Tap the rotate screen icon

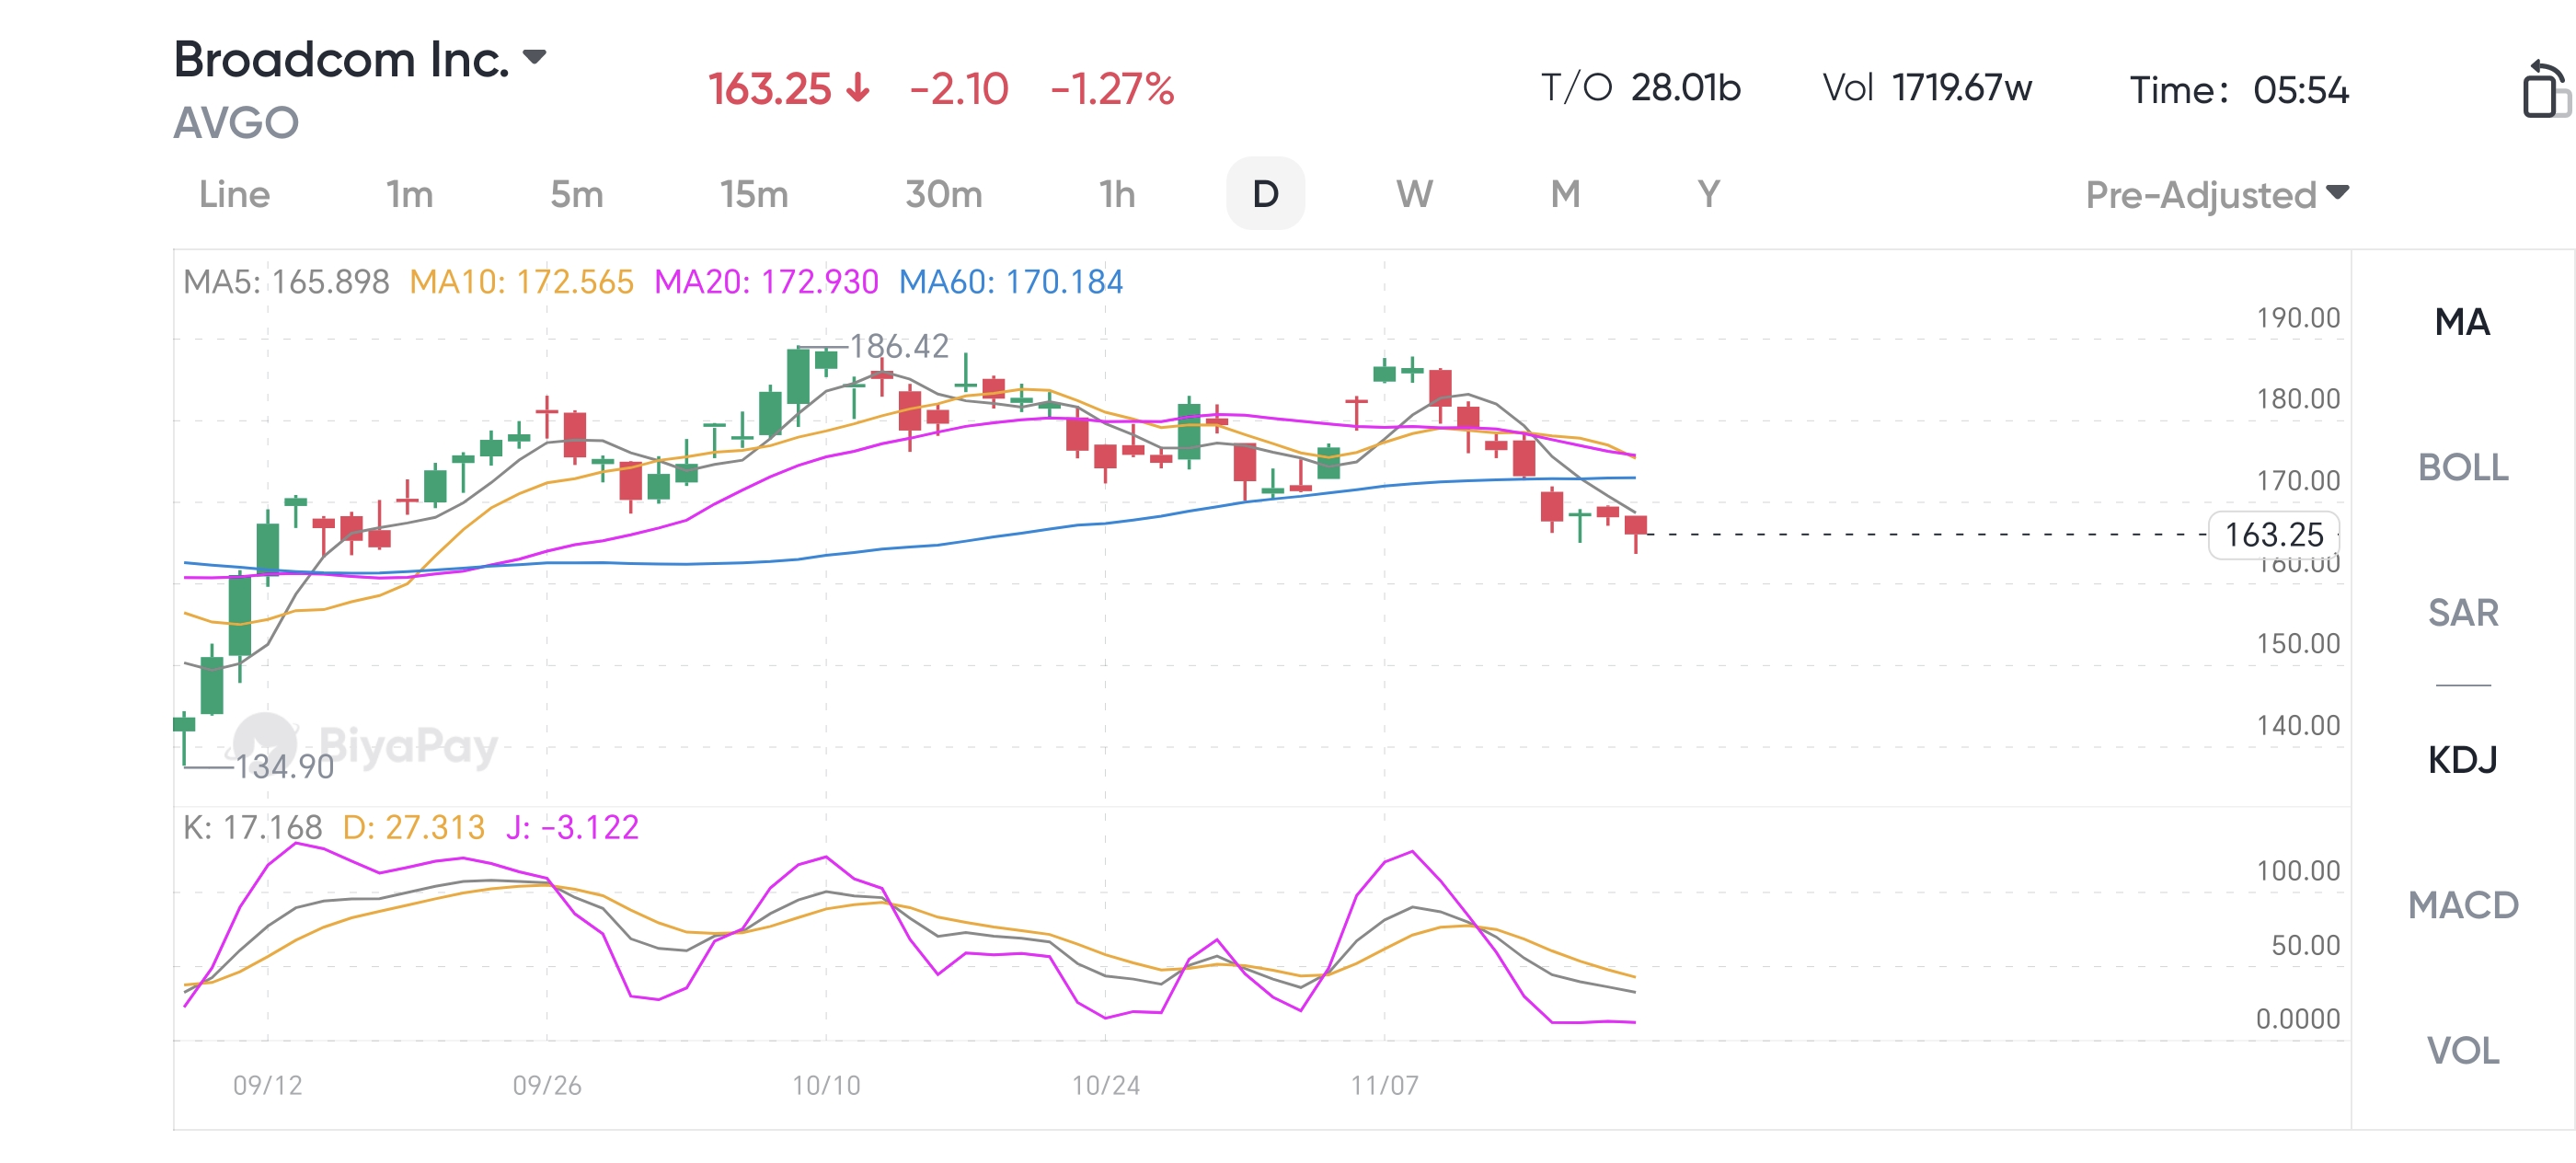(x=2545, y=90)
